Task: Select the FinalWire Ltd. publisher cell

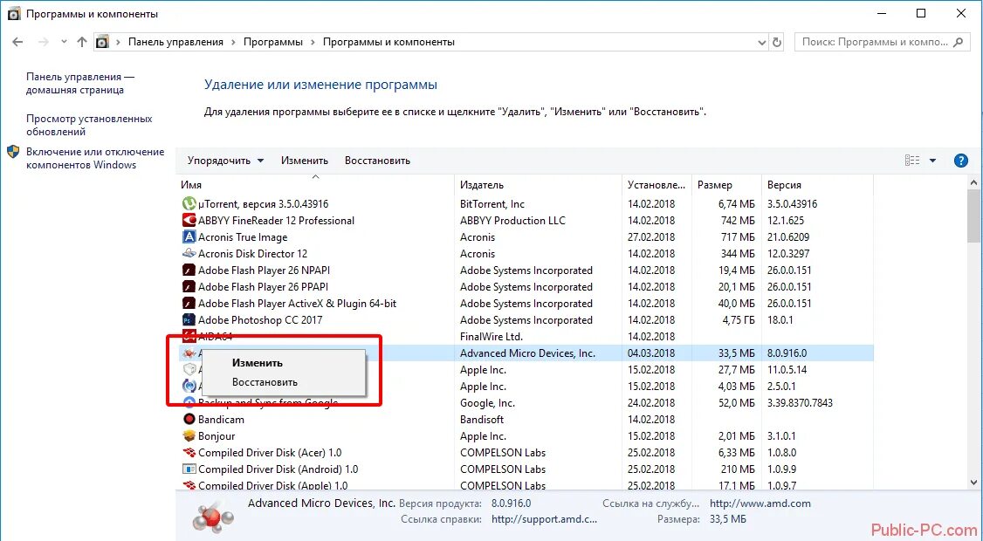Action: pos(491,337)
